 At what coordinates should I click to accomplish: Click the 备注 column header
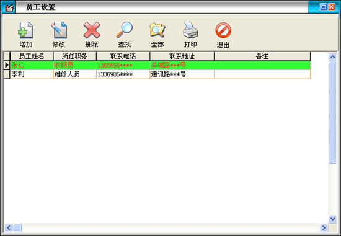[x=262, y=56]
